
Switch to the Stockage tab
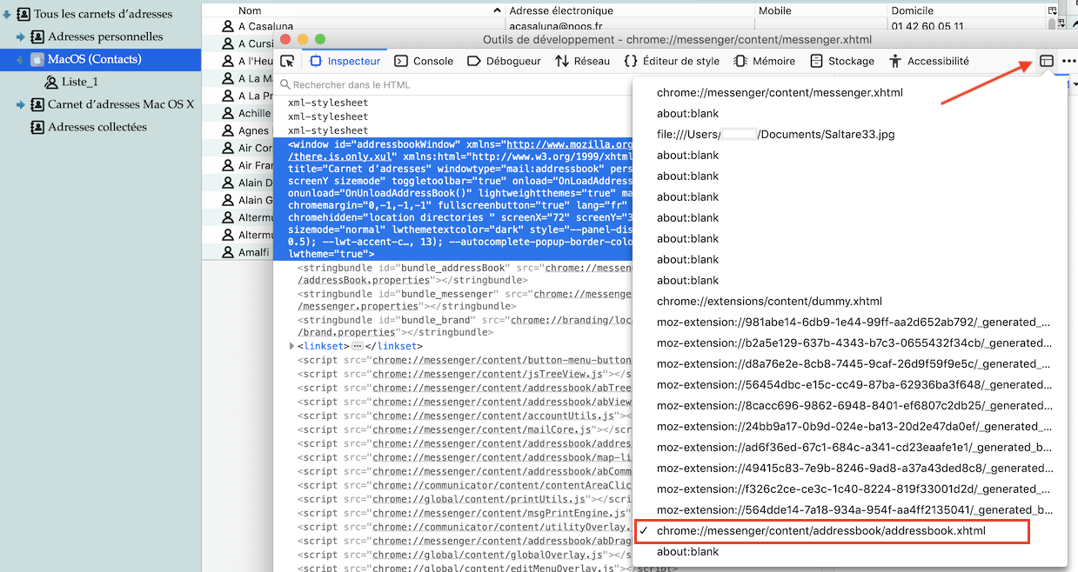pos(842,61)
